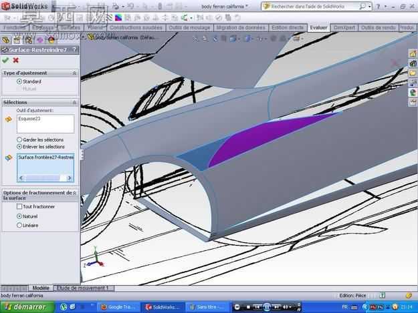Select the Naturel split option
The image size is (418, 313).
coord(19,216)
